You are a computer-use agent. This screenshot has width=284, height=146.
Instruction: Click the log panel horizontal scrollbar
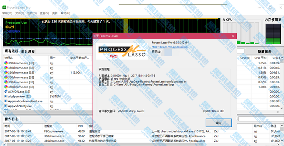(x=142, y=144)
